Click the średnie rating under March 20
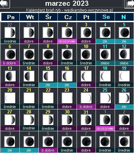The height and width of the screenshot is (153, 134). (10, 107)
